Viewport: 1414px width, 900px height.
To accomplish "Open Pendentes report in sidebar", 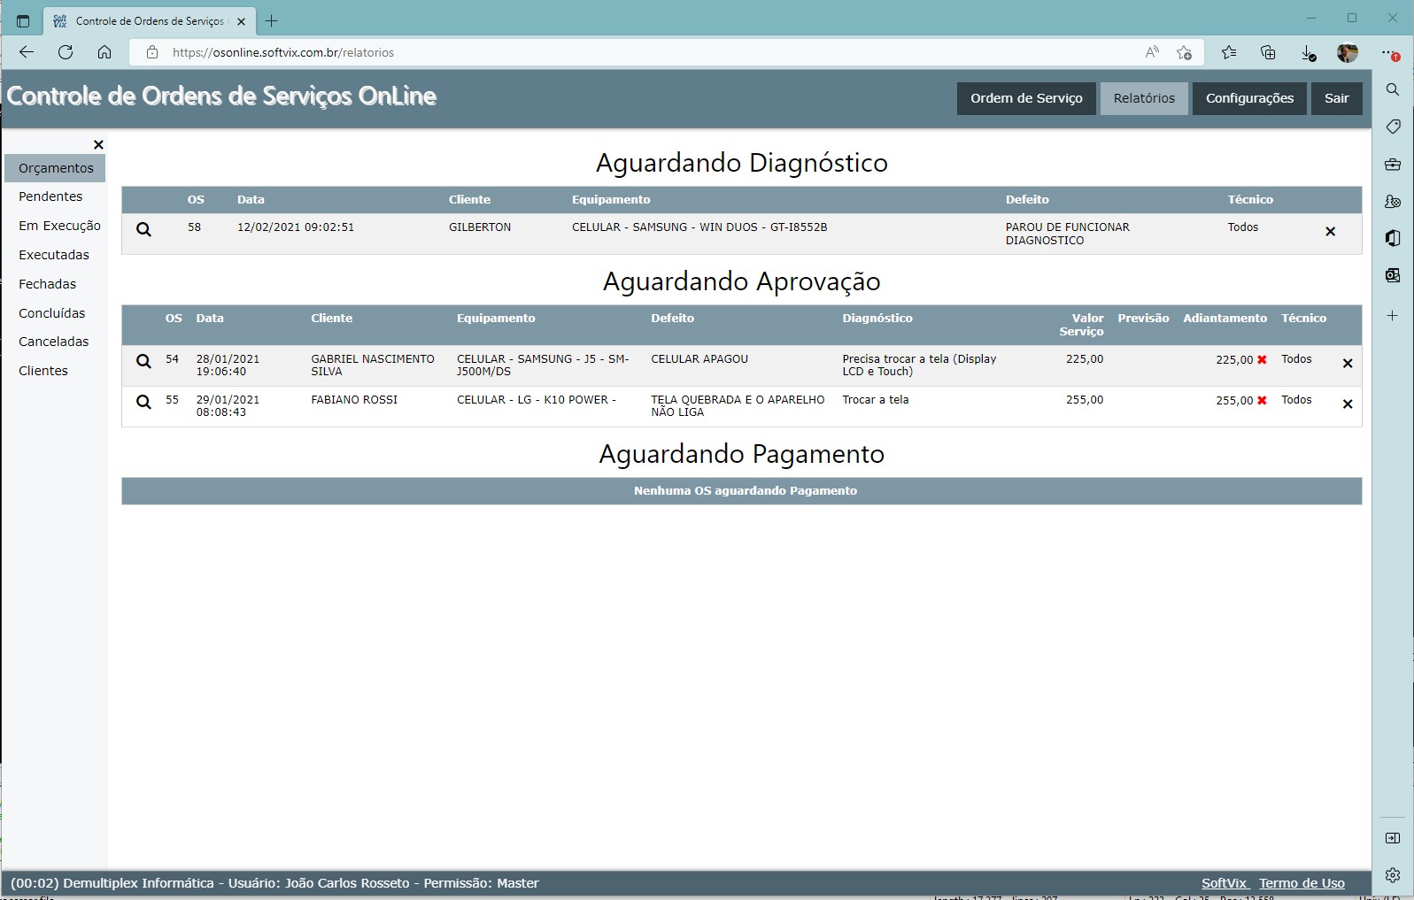I will tap(50, 196).
